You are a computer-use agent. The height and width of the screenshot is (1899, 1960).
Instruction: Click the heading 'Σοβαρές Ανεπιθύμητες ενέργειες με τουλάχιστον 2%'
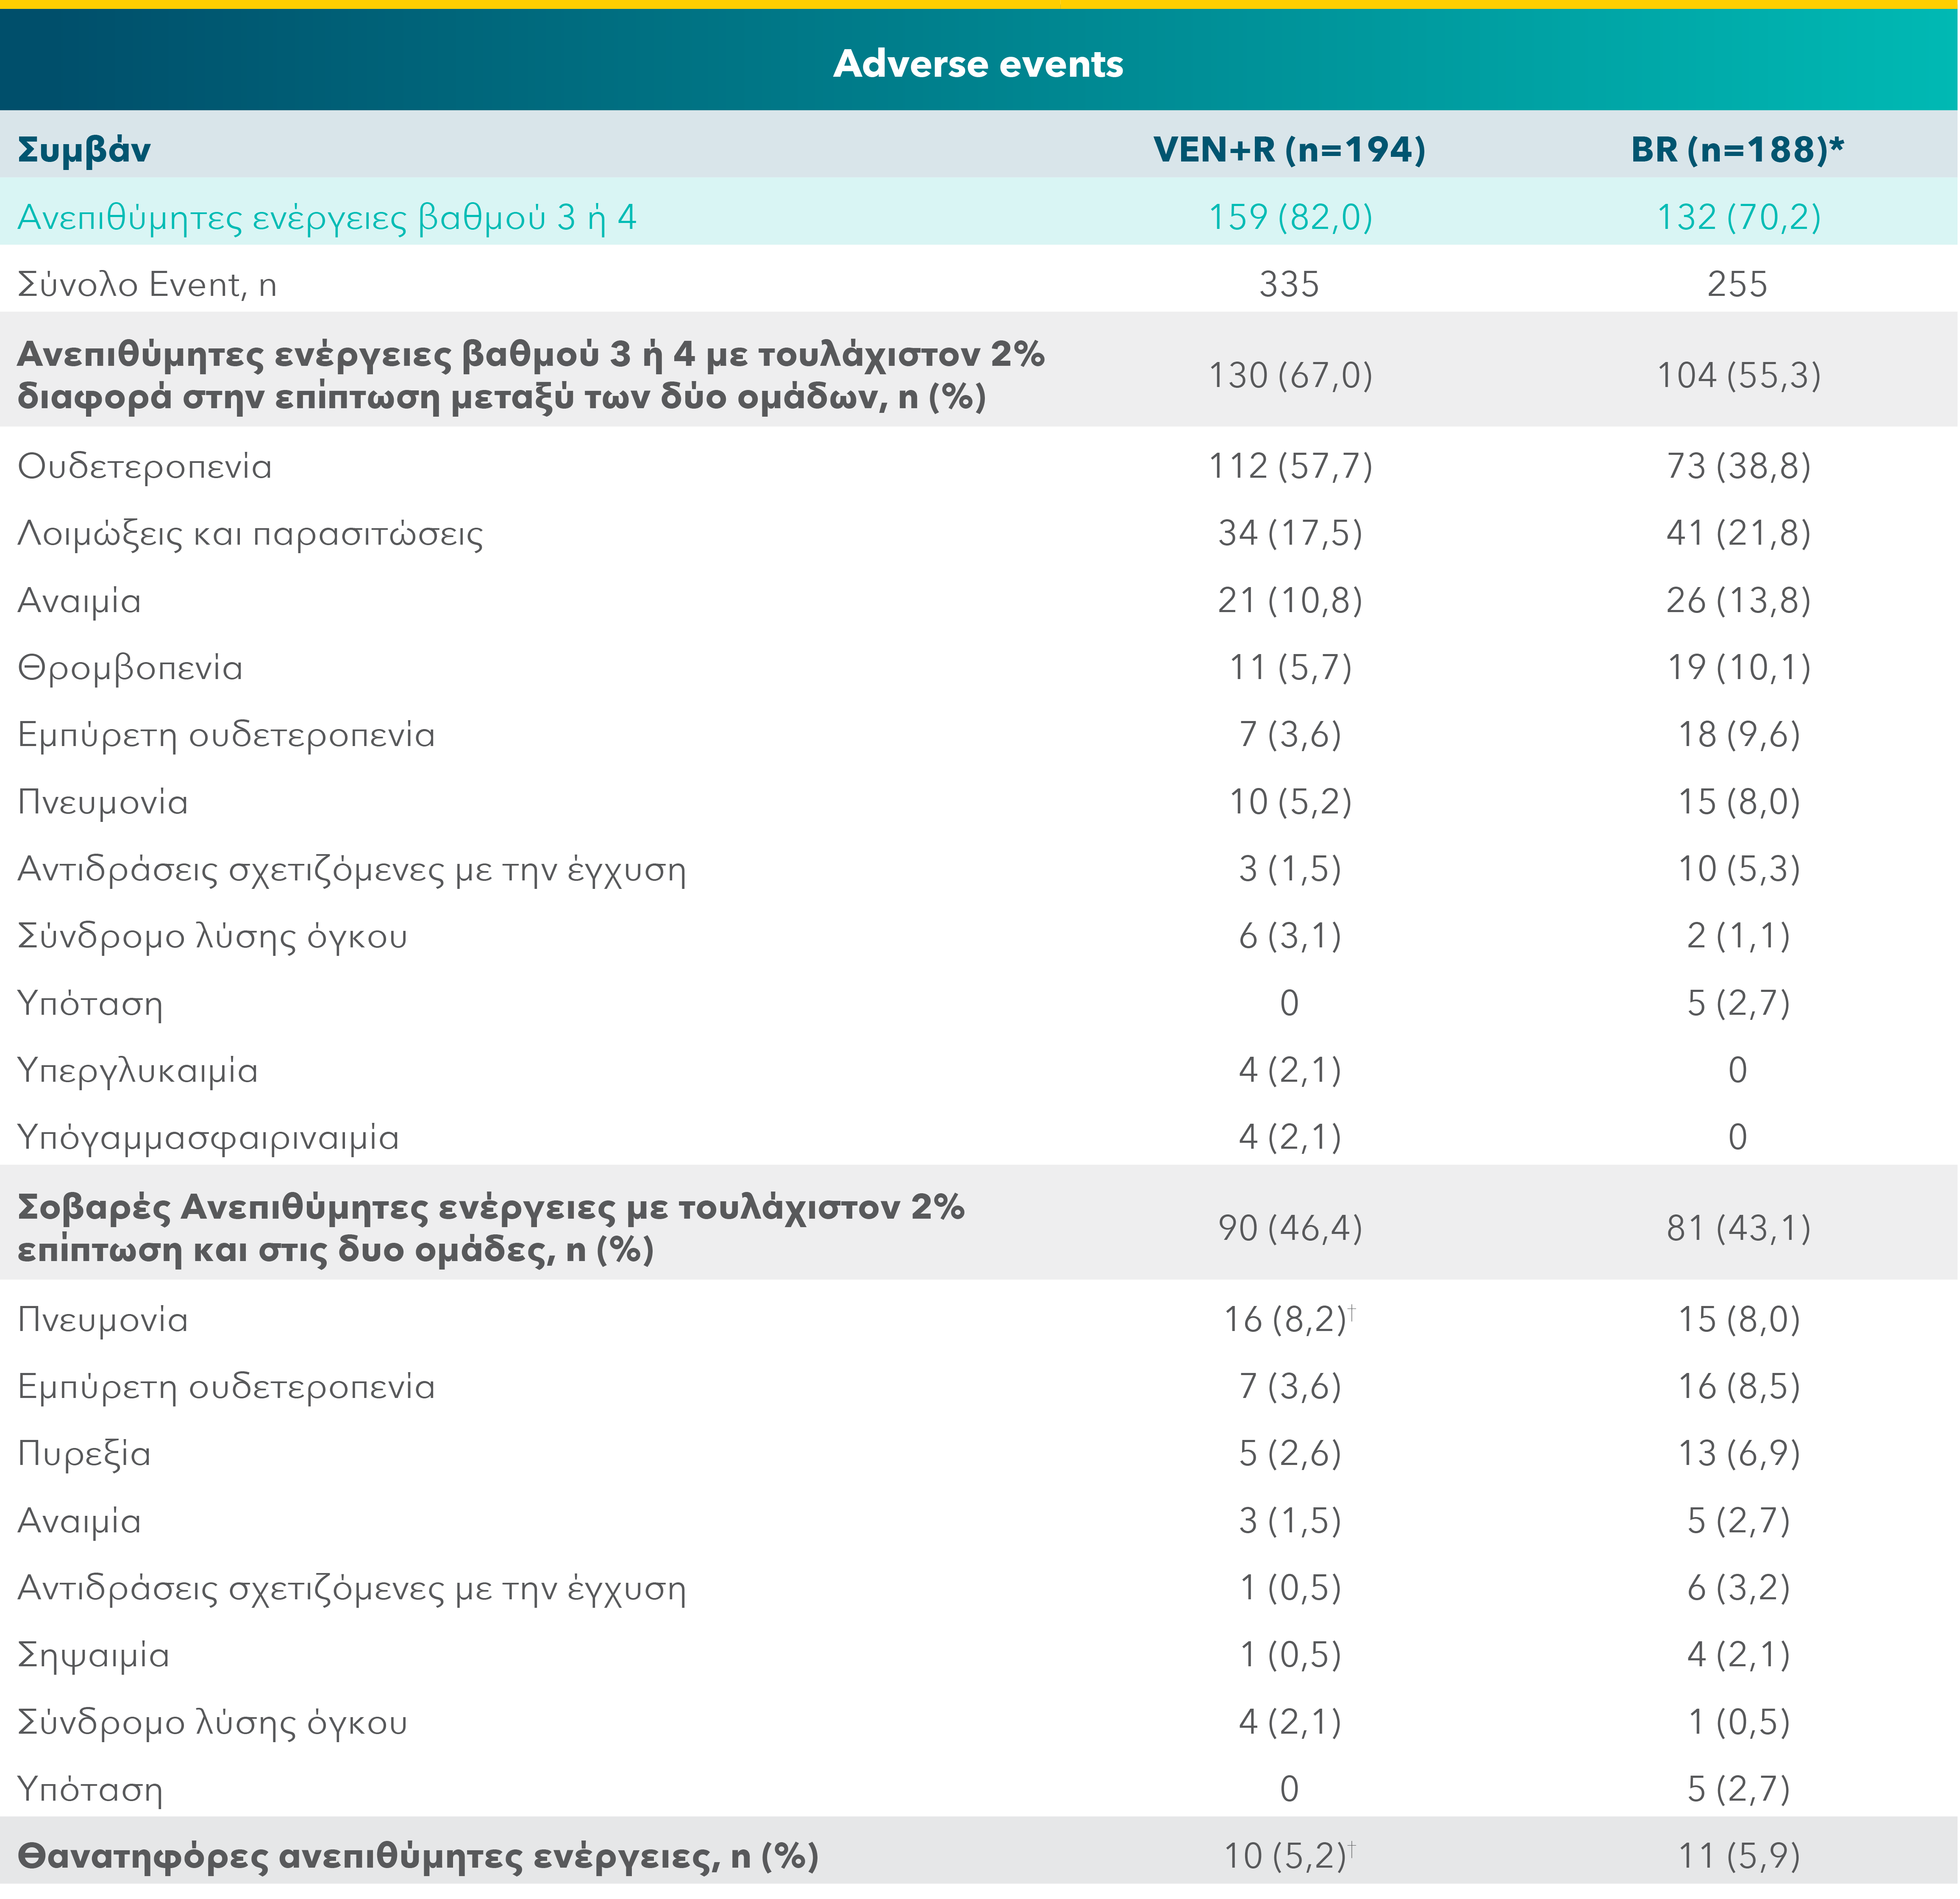491,1208
